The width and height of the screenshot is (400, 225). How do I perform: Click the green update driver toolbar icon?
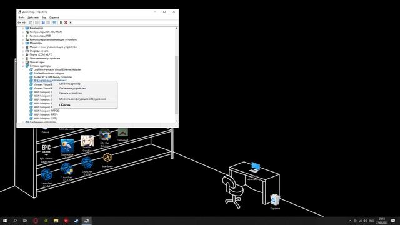[61, 22]
